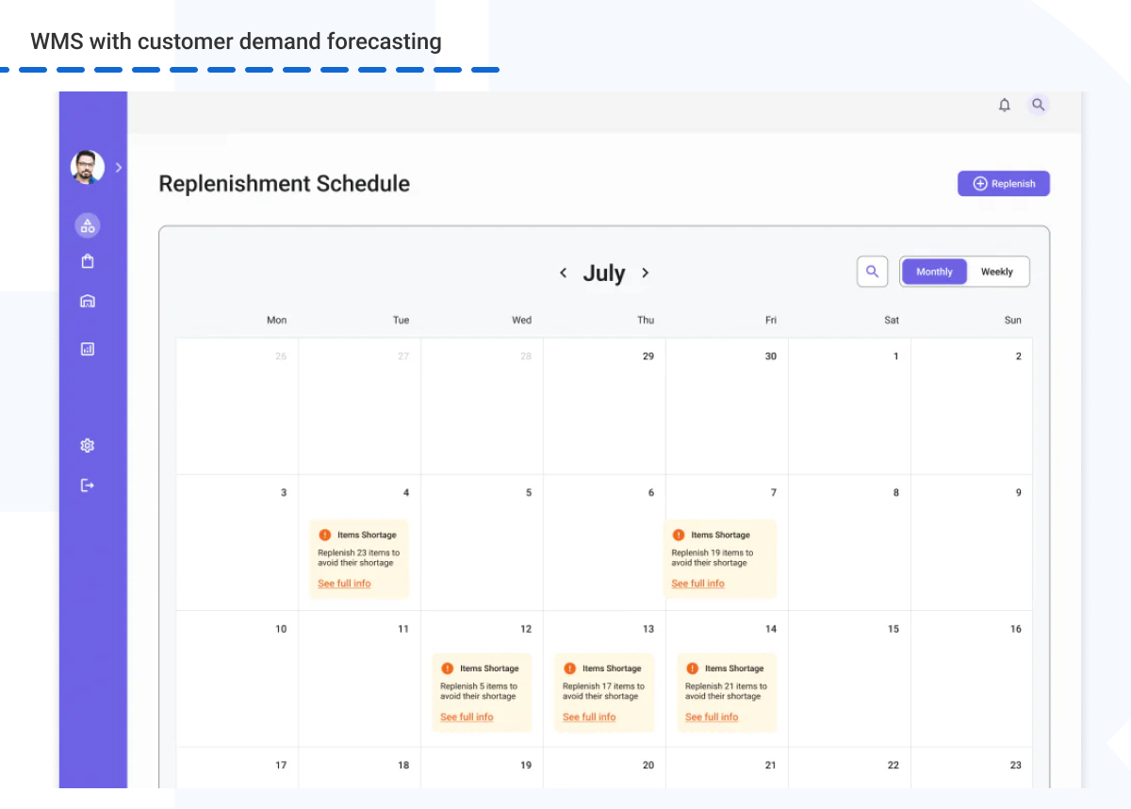Go to next month after July
The height and width of the screenshot is (809, 1131).
coord(646,273)
